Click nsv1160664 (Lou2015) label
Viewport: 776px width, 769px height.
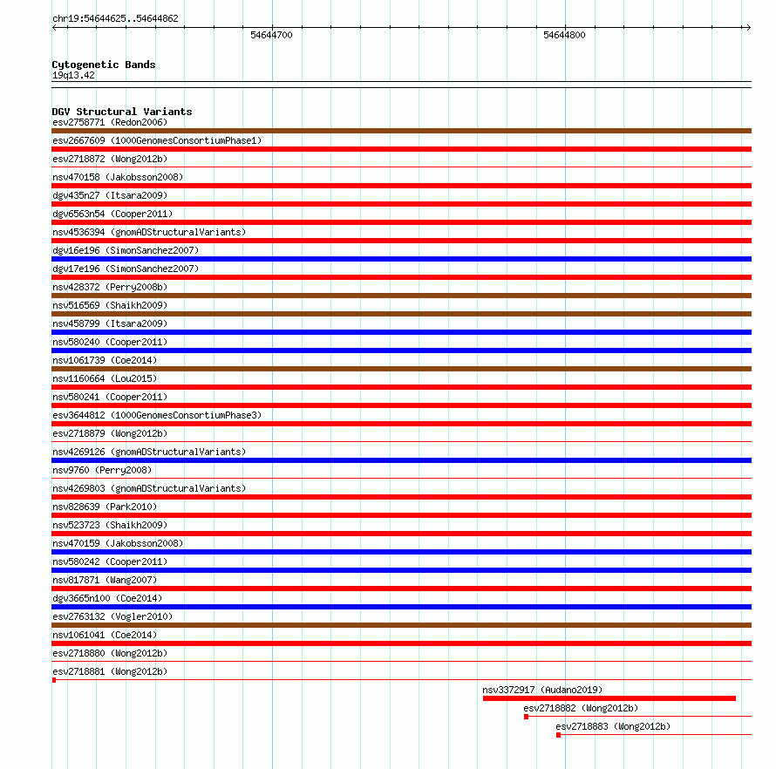click(x=105, y=378)
